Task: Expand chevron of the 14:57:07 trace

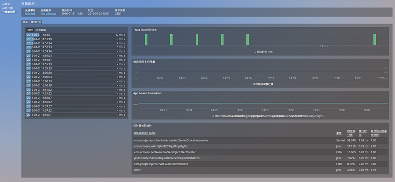Action: pyautogui.click(x=125, y=106)
